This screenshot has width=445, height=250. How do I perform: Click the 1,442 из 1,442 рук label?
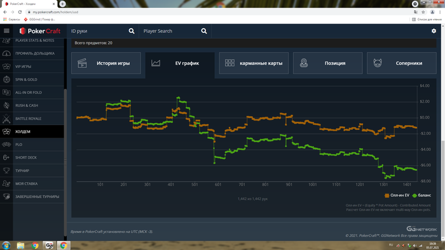point(252,199)
